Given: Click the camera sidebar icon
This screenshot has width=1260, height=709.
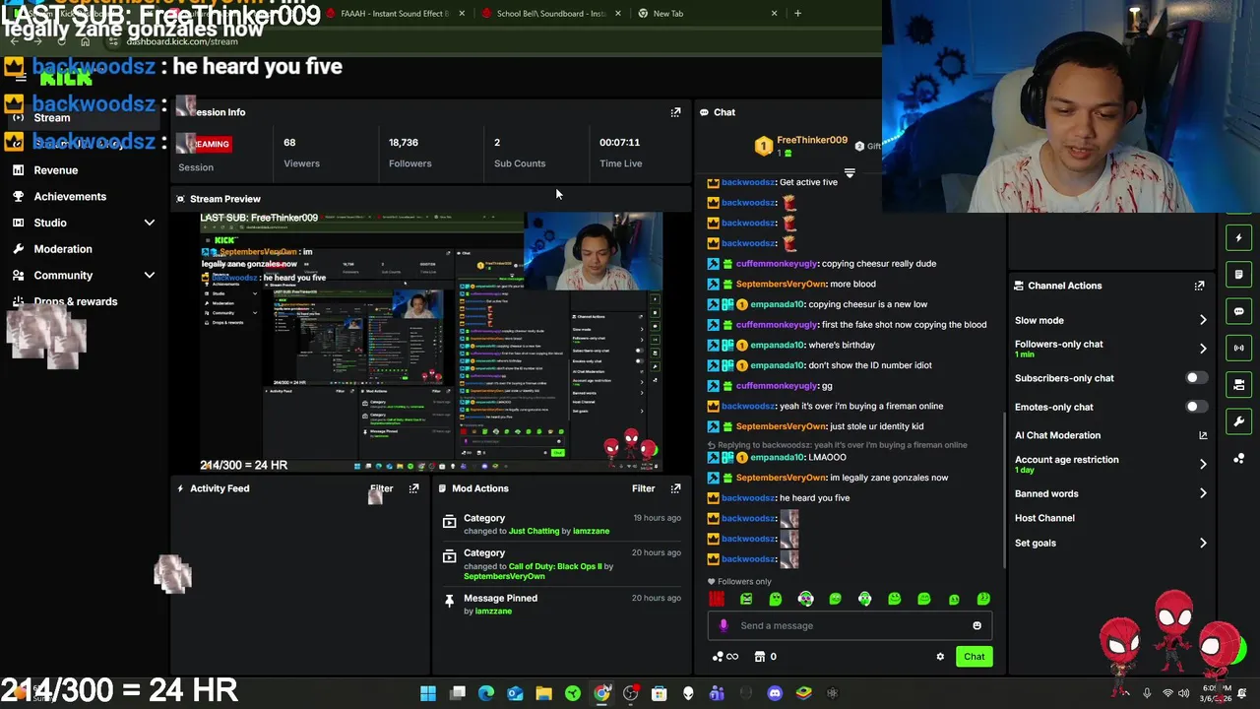Looking at the screenshot, I should (1239, 384).
